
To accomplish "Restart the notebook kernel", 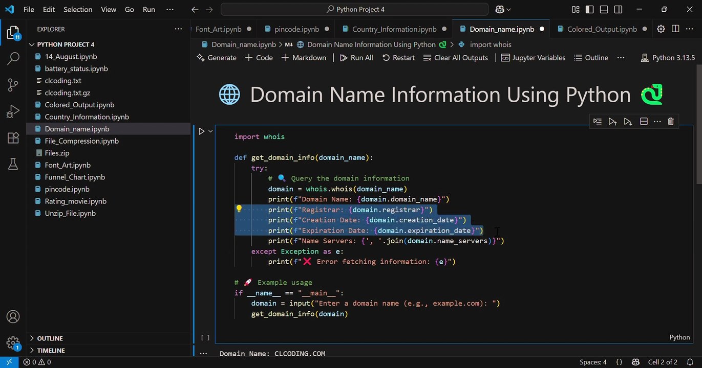I will tap(398, 58).
